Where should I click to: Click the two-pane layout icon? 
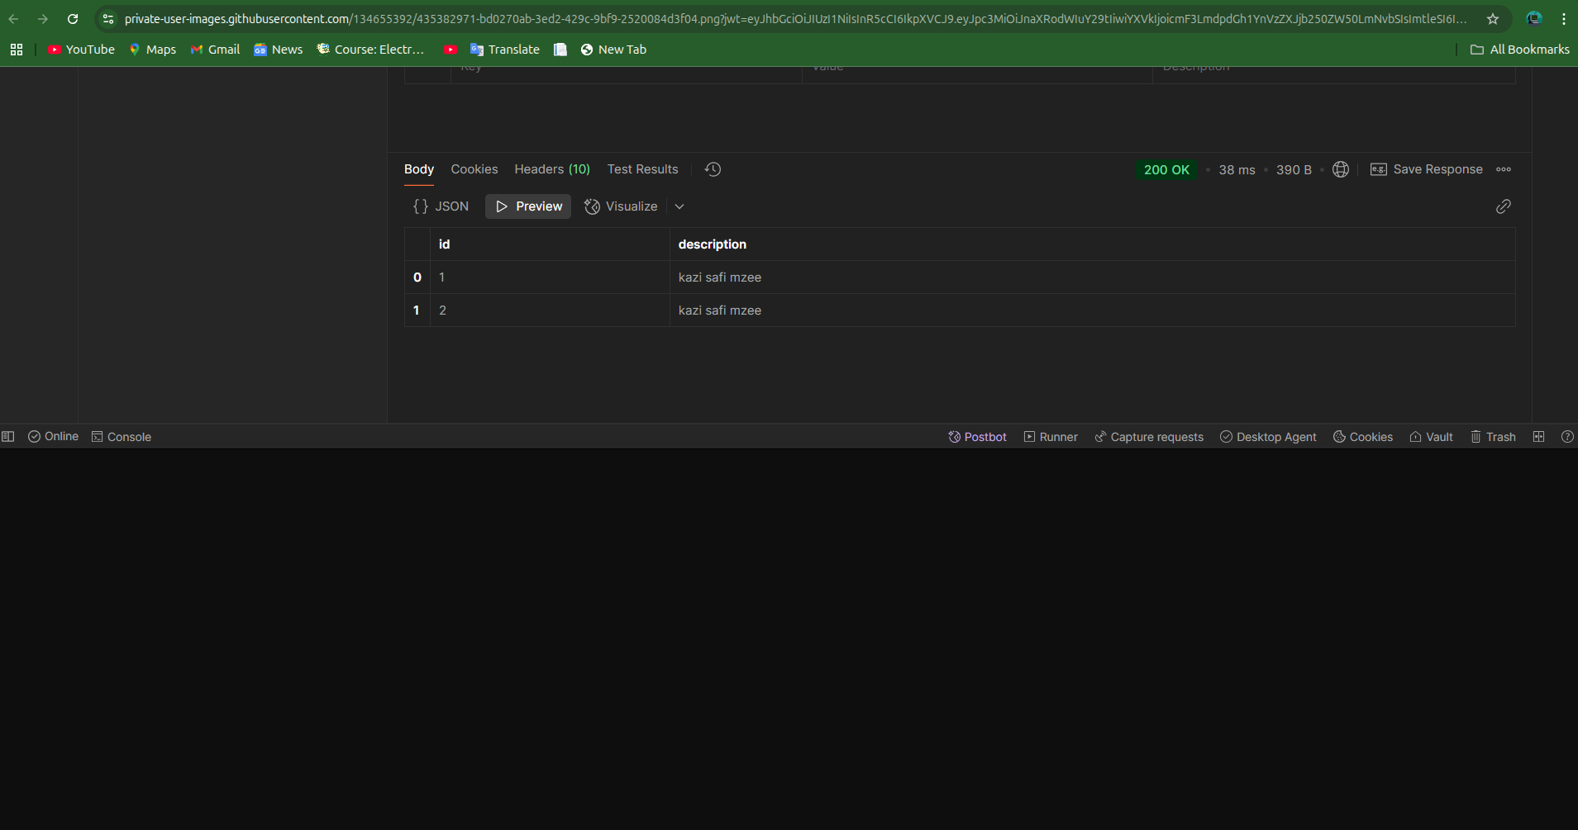pyautogui.click(x=1538, y=437)
